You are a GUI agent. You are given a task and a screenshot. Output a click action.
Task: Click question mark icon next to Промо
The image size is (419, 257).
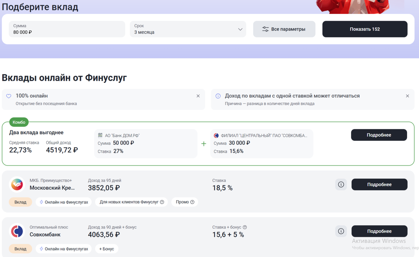click(x=192, y=202)
